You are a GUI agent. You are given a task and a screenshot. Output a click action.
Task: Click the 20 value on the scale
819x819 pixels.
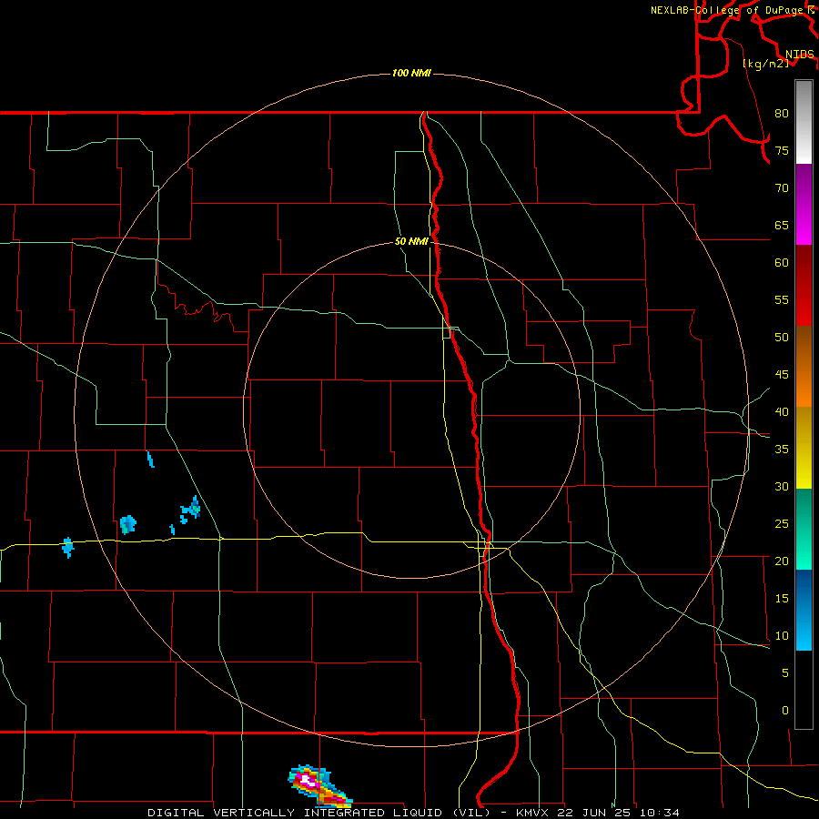[782, 561]
